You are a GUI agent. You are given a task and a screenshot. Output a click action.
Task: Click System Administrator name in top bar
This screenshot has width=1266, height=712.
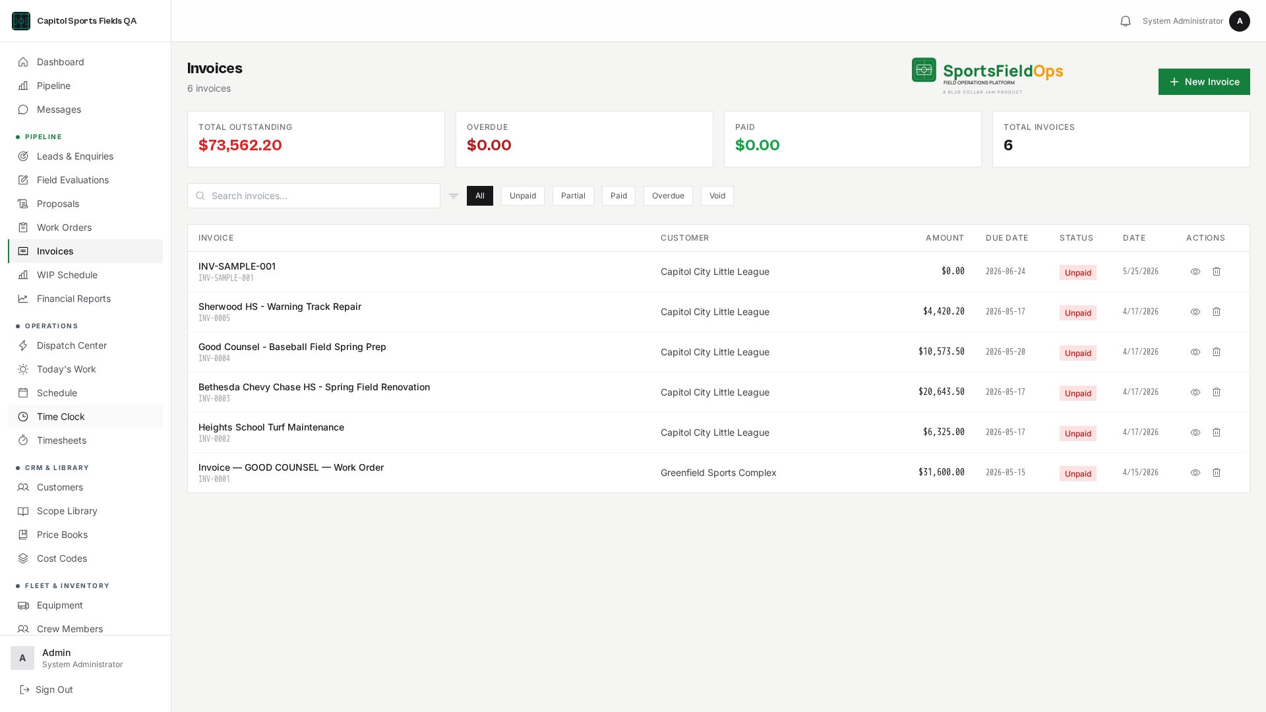point(1183,21)
